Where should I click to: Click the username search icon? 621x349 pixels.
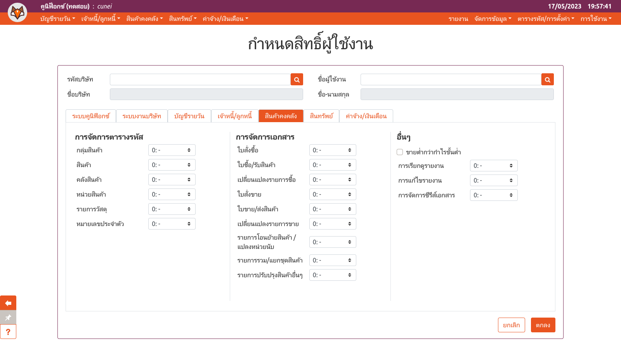coord(548,79)
